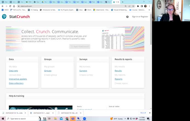Click the StatCrunch Pearson logo icon
This screenshot has height=121, width=190.
point(4,17)
